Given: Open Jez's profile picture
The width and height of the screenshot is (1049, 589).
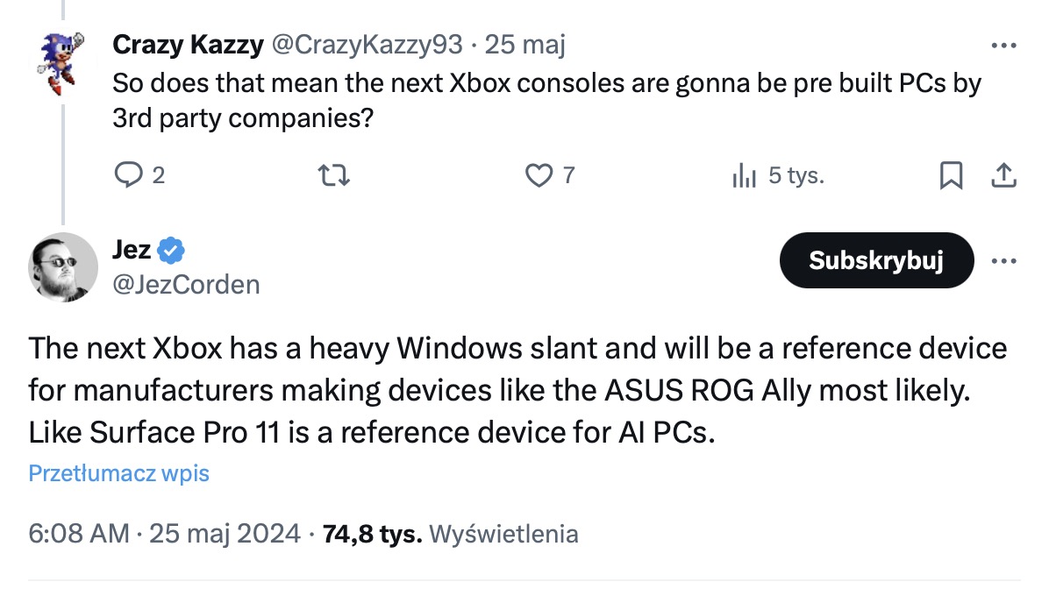Looking at the screenshot, I should tap(63, 267).
